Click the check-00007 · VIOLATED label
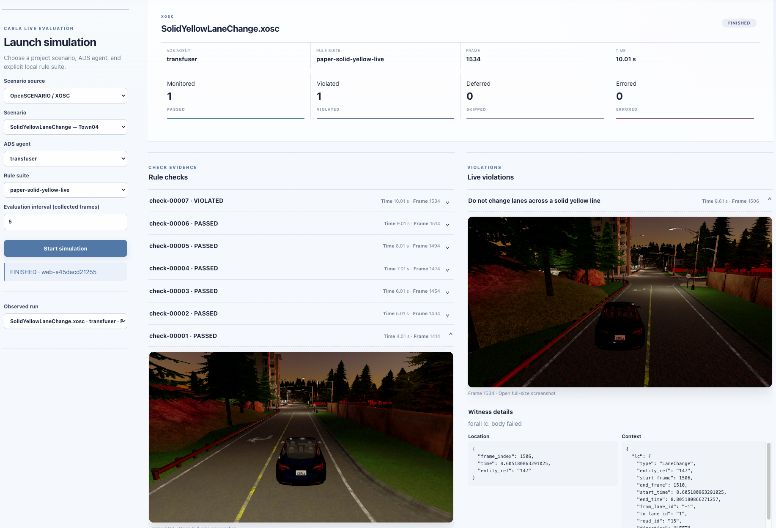This screenshot has height=528, width=776. [x=186, y=201]
